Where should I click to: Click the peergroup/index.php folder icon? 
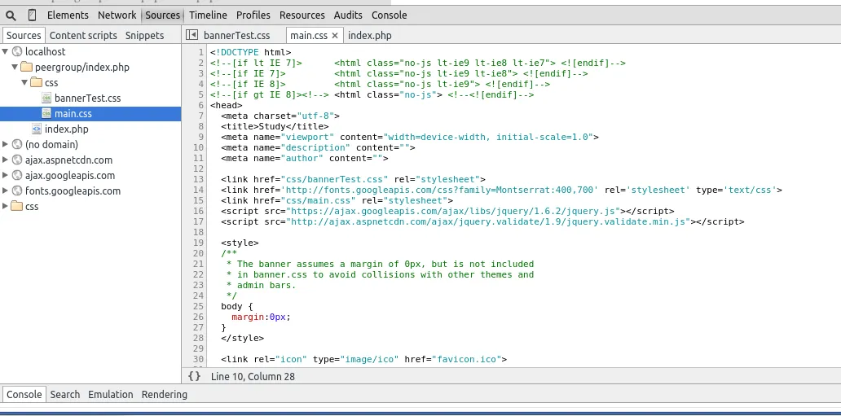27,67
